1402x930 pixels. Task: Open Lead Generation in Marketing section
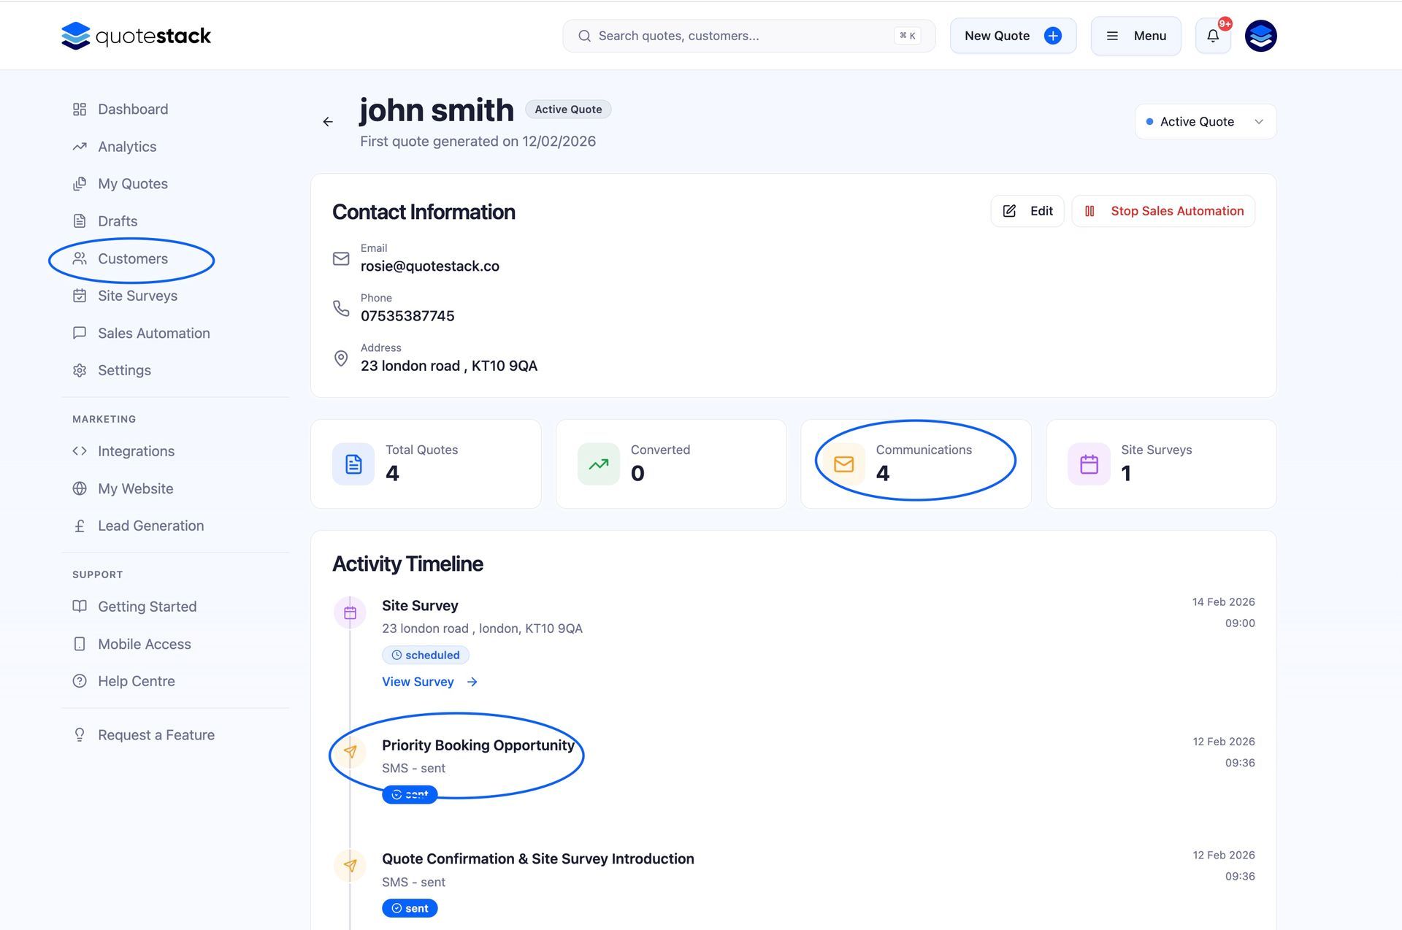[x=150, y=526]
